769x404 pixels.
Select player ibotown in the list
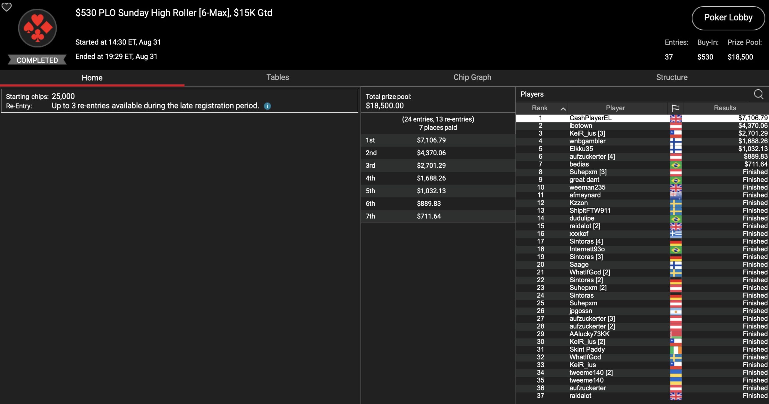point(581,126)
